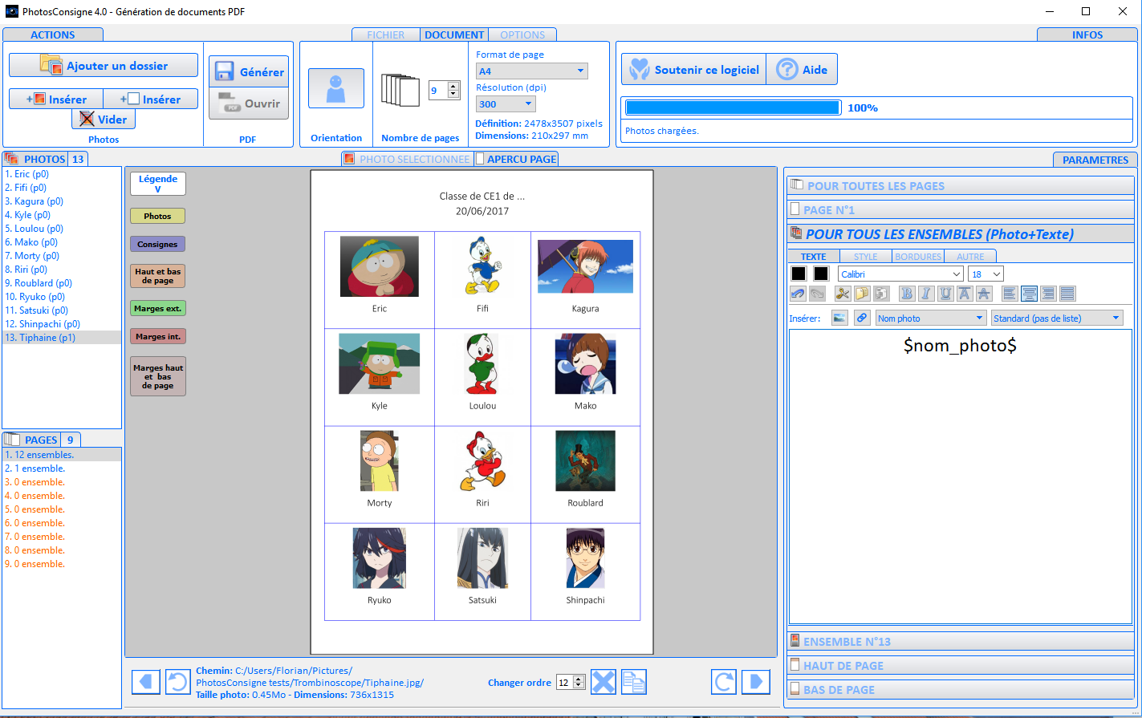1142x718 pixels.
Task: Click the Kagura photo thumbnail in preview
Action: tap(585, 266)
